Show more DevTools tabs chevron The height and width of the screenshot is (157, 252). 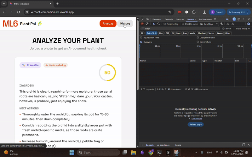click(x=215, y=19)
